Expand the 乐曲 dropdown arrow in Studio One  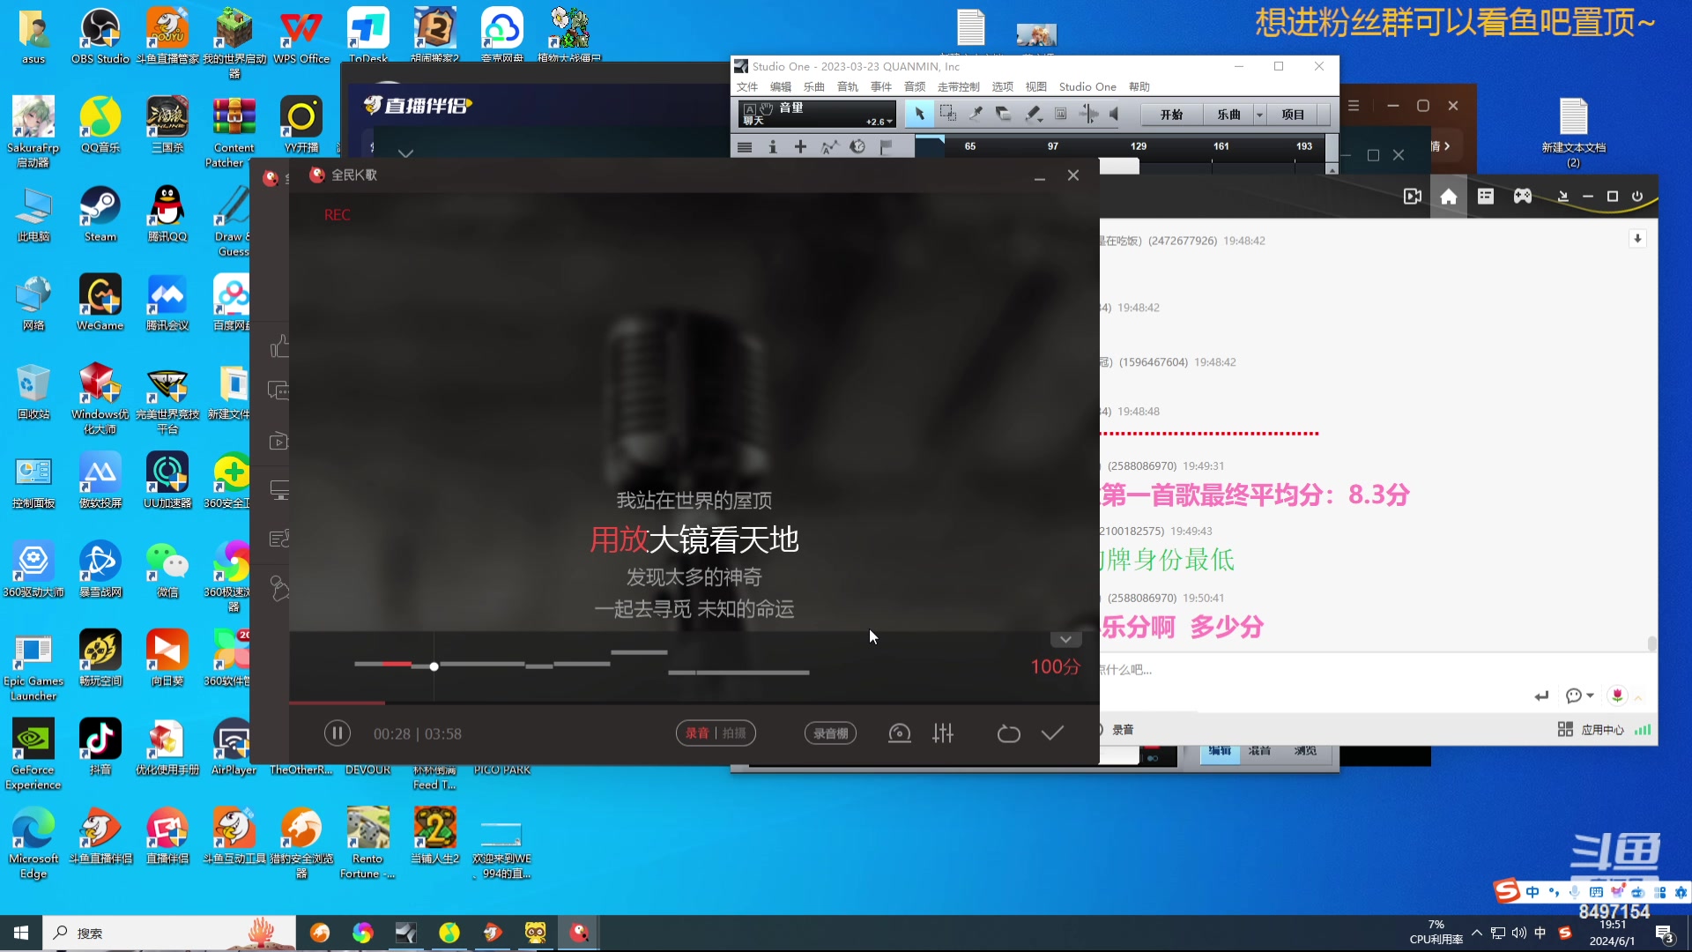pos(1258,114)
